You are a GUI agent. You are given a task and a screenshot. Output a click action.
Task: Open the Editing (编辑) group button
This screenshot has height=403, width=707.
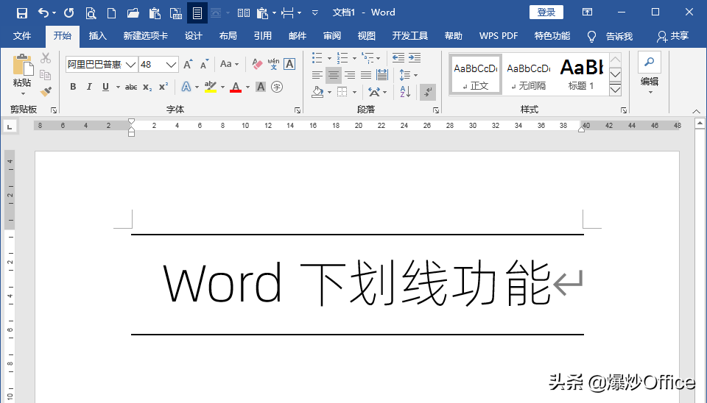pos(650,74)
